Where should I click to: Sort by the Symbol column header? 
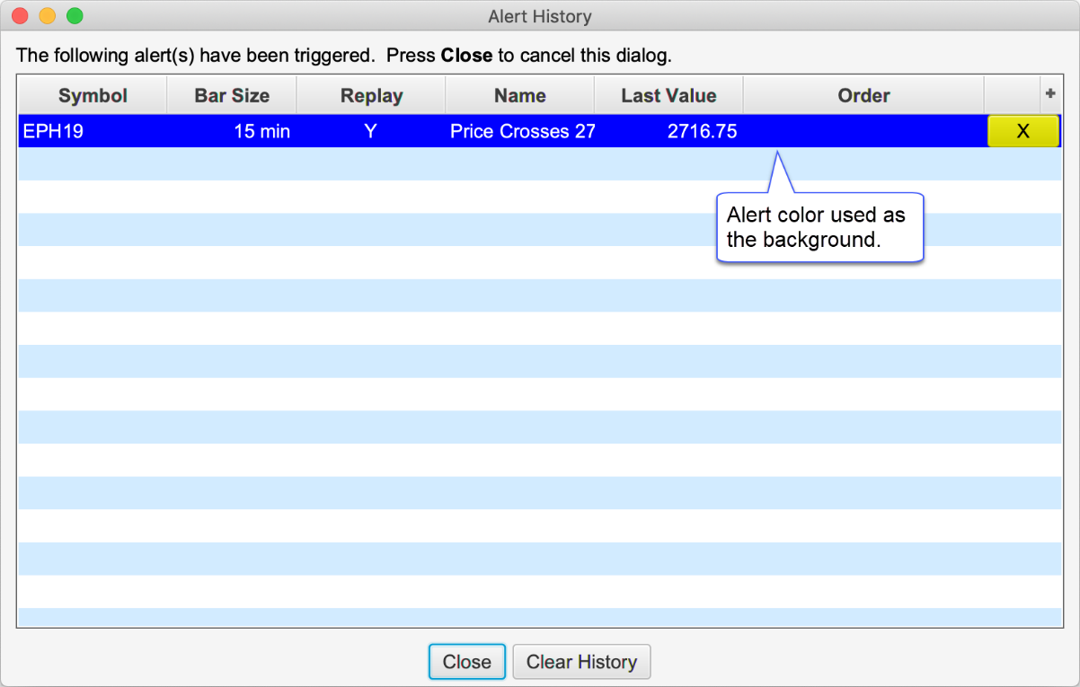(93, 95)
